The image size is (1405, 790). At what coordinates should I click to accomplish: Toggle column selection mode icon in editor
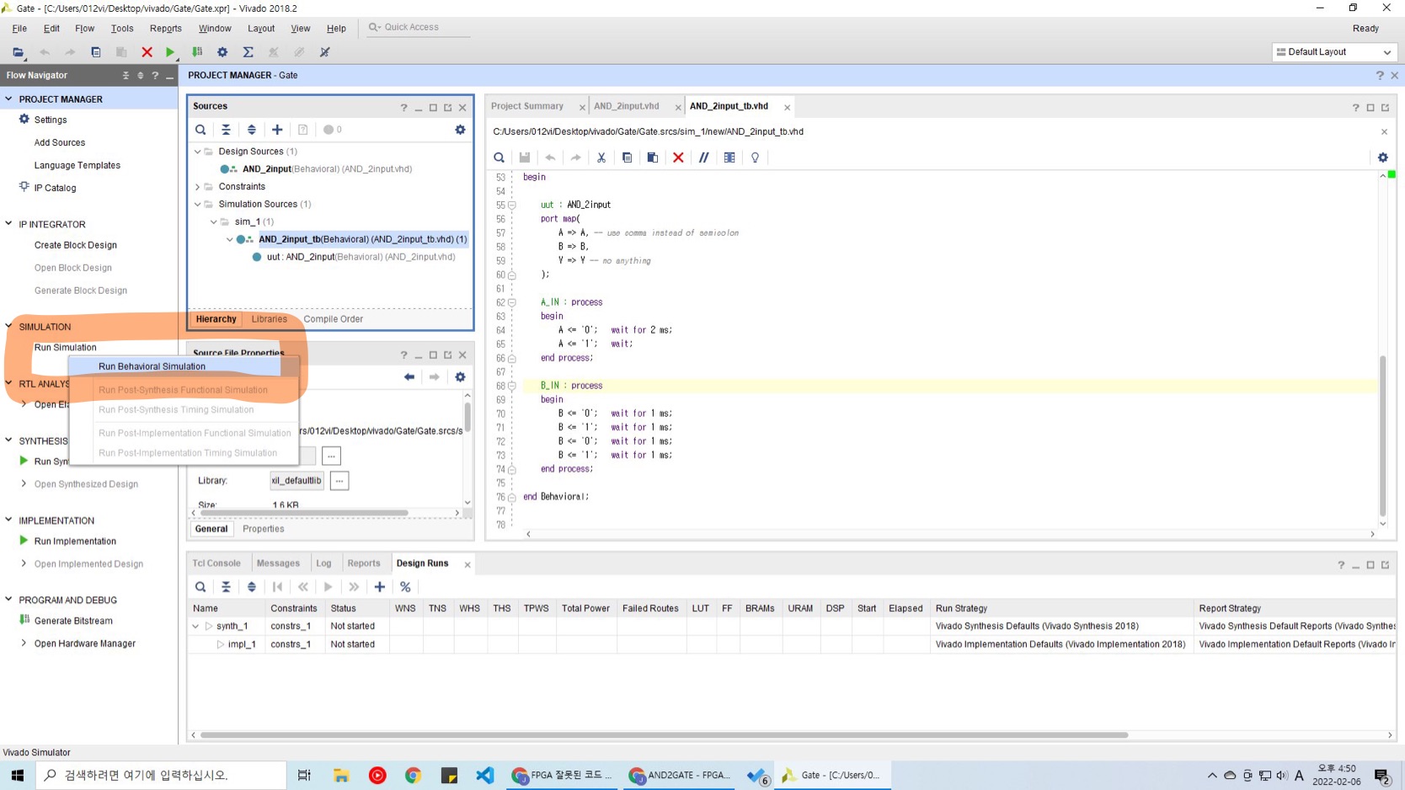729,157
